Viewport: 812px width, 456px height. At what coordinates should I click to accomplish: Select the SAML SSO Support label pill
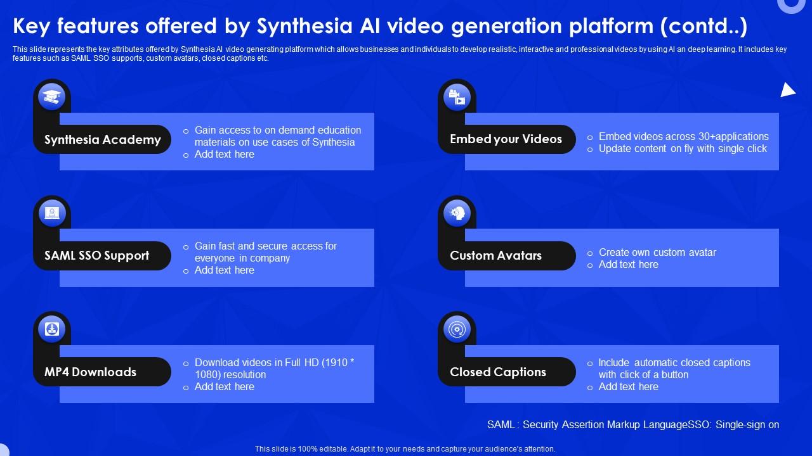point(102,256)
